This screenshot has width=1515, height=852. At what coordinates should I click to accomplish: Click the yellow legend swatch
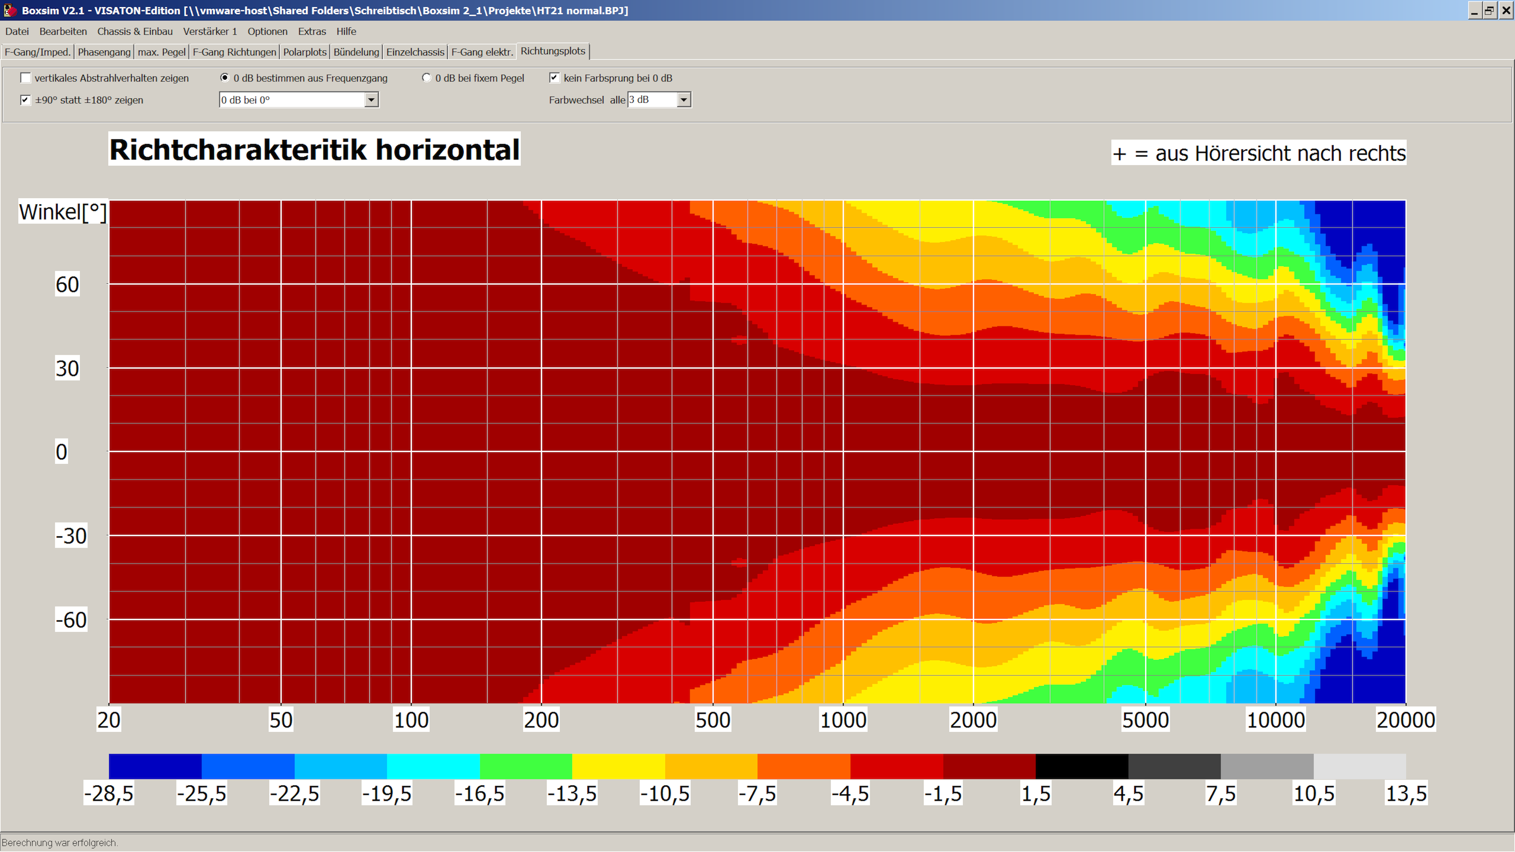[618, 766]
